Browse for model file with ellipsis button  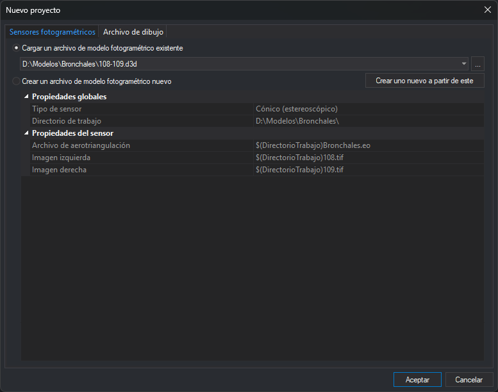point(477,64)
